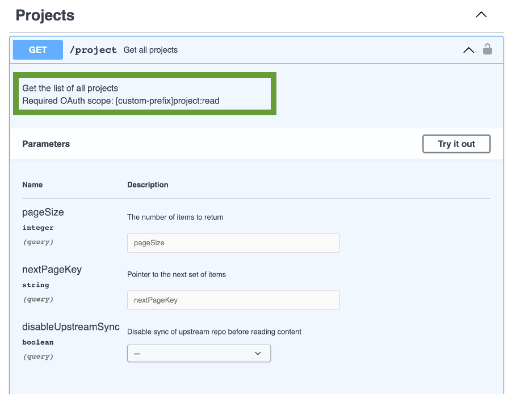Click the Try it out button
This screenshot has width=512, height=394.
click(456, 144)
